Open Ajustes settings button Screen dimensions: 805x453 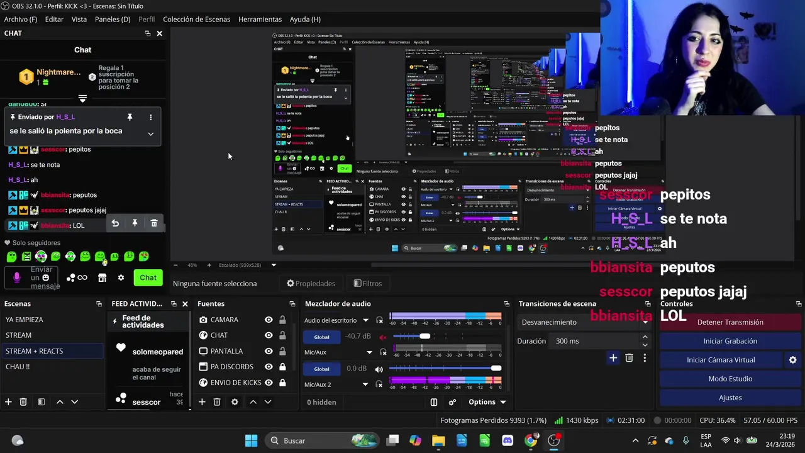tap(730, 398)
